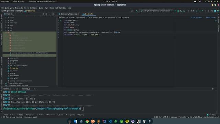The image size is (220, 124).
Task: Select .gitignore in the project tree
Action: pos(14,61)
